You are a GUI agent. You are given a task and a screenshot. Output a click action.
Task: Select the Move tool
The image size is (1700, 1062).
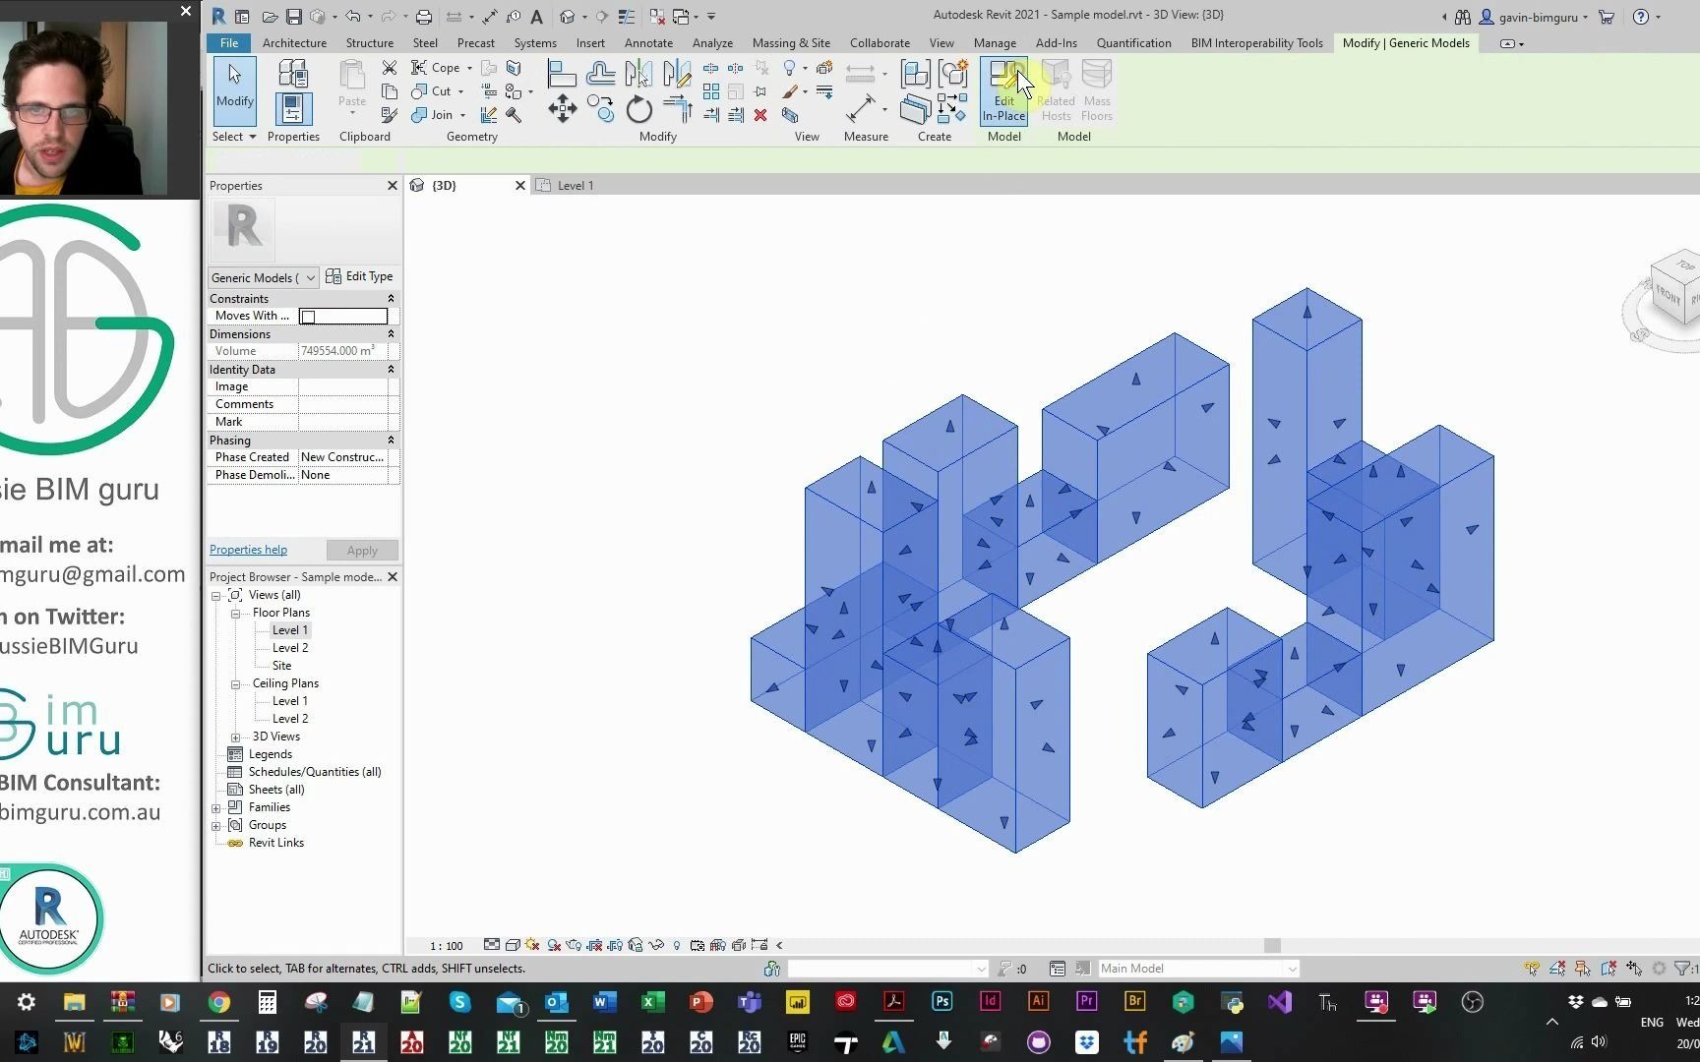pyautogui.click(x=563, y=108)
